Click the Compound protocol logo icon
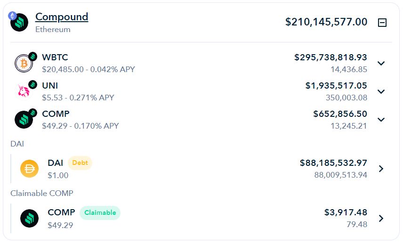Viewport: 403px width, 245px height. pyautogui.click(x=19, y=22)
